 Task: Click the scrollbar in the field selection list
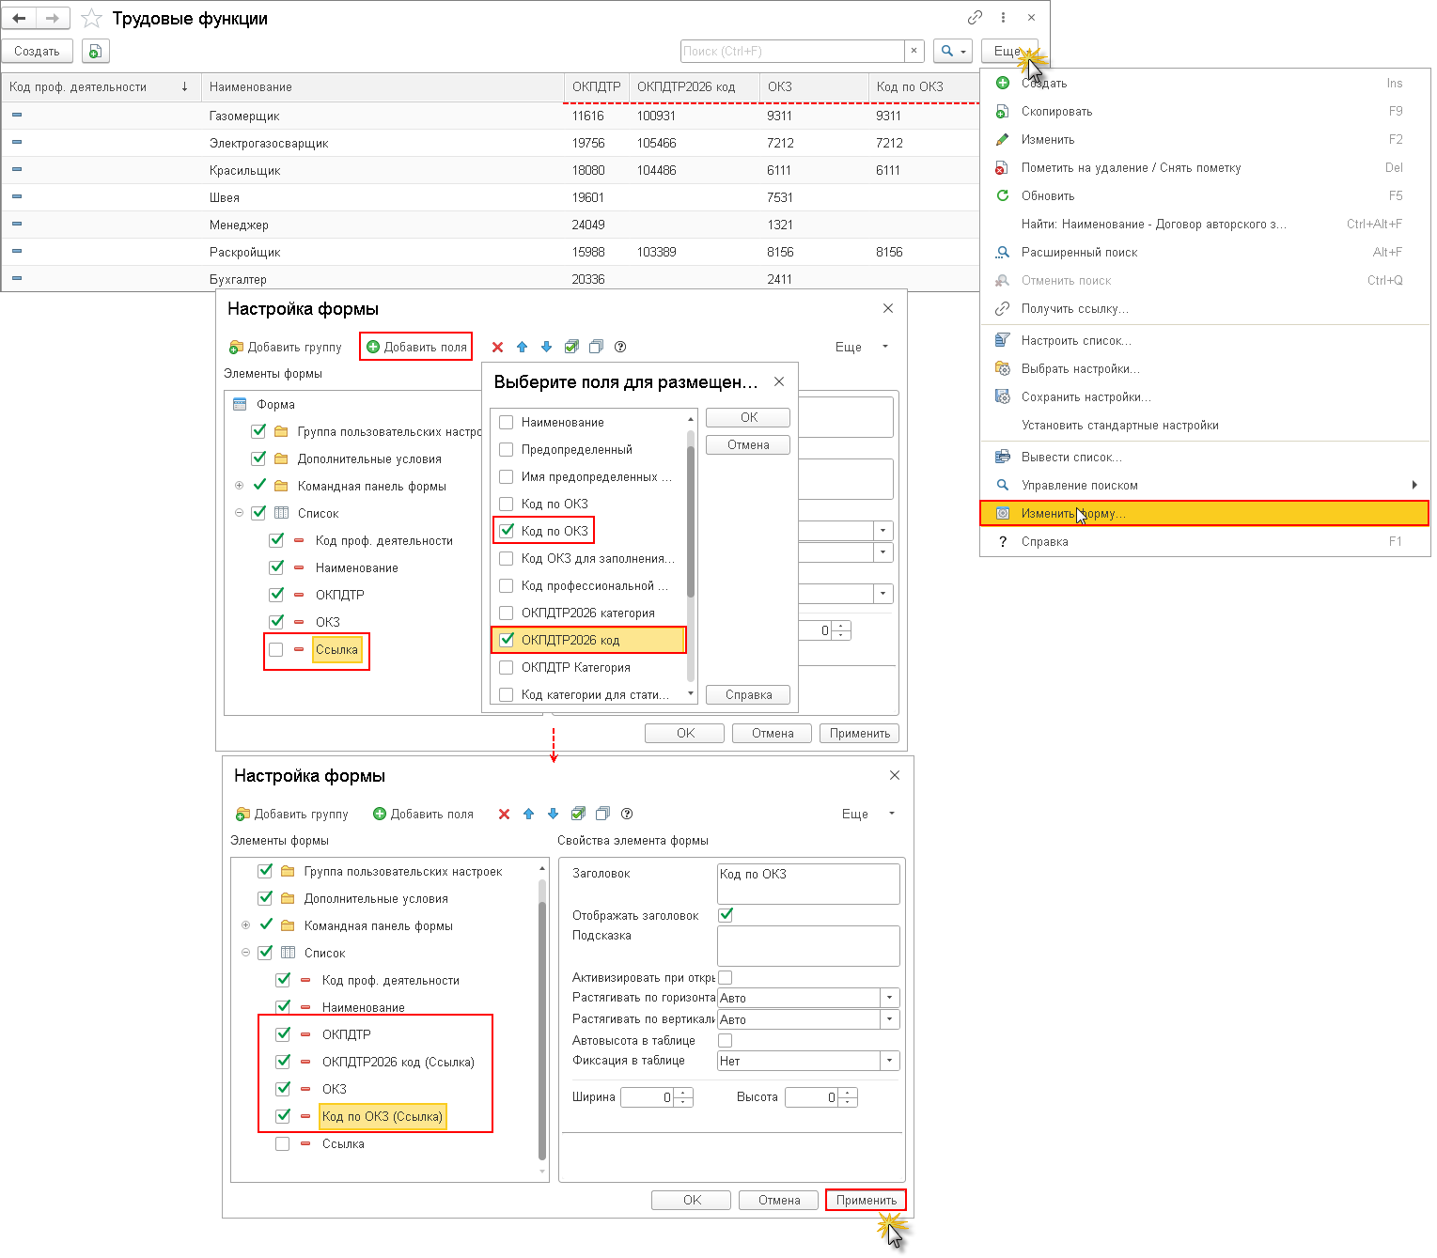tap(691, 517)
